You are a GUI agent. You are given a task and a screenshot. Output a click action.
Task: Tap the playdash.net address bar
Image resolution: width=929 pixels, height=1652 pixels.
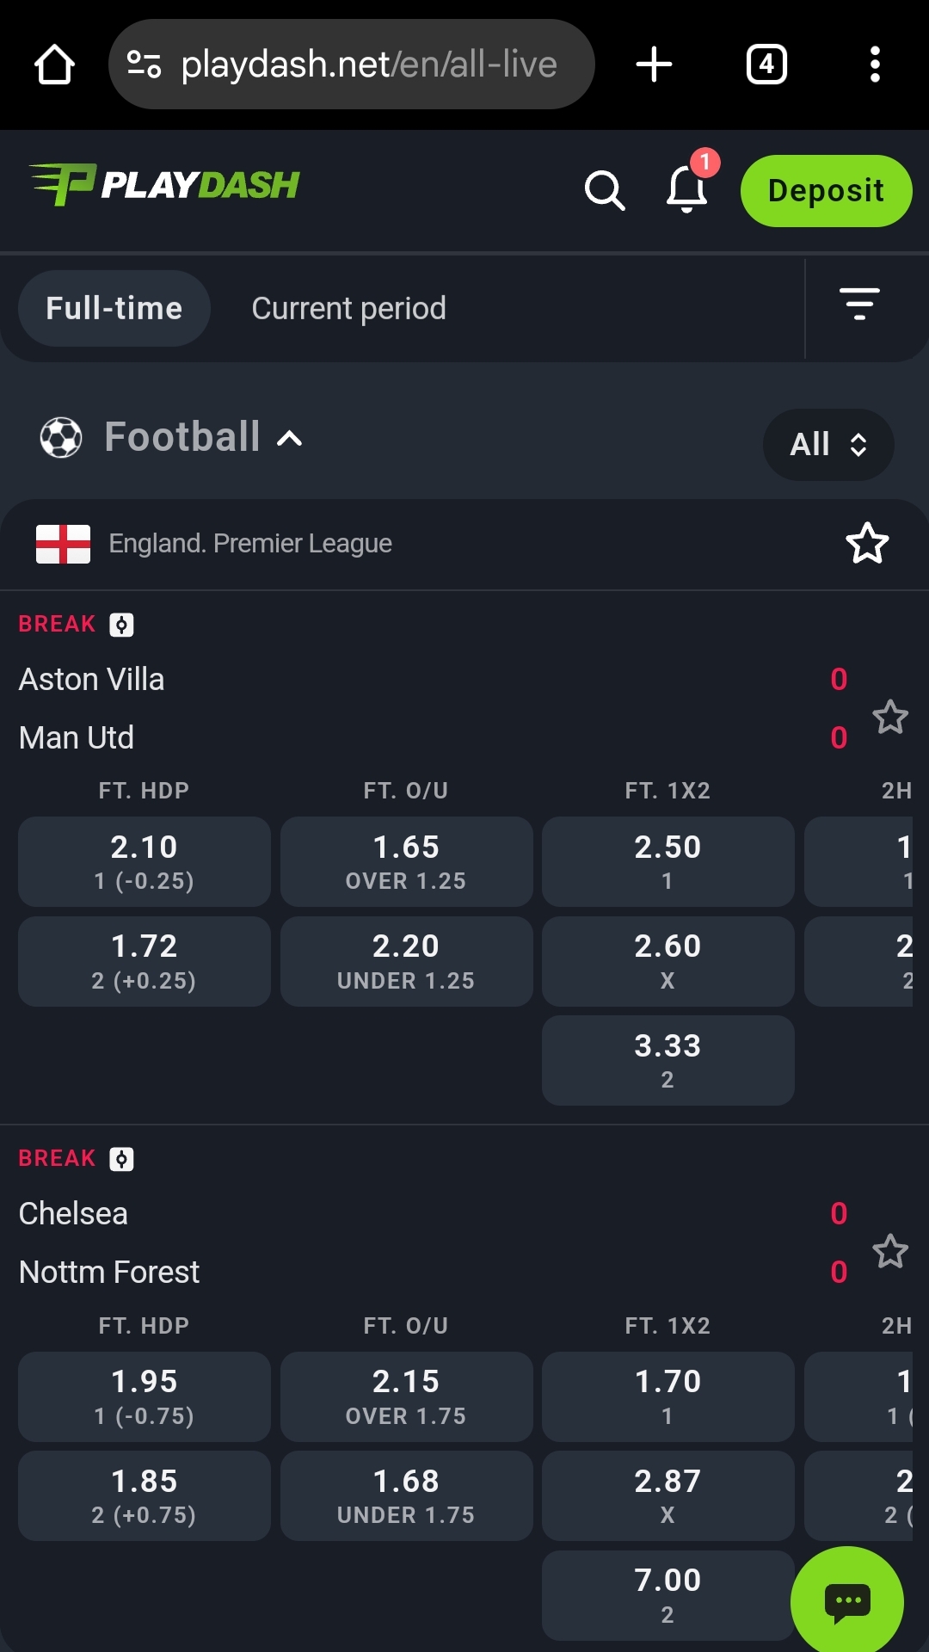coord(351,65)
